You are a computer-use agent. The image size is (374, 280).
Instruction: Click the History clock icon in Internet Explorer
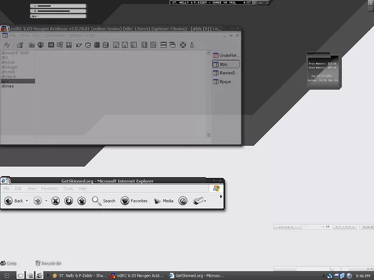coord(182,201)
